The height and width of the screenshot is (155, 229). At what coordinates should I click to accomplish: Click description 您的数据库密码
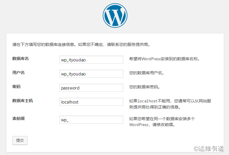tap(144, 87)
